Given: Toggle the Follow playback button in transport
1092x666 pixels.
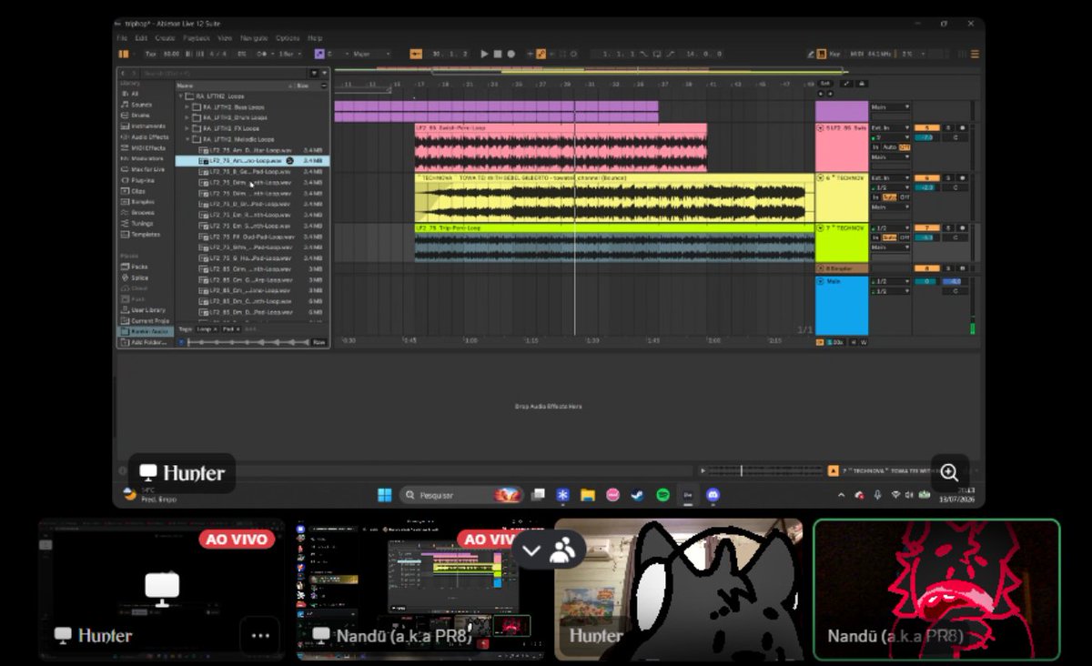Looking at the screenshot, I should [x=417, y=55].
